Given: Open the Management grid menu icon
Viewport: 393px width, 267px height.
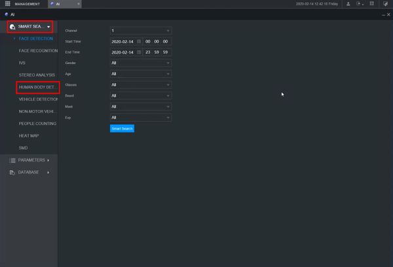Looking at the screenshot, I should point(7,4).
